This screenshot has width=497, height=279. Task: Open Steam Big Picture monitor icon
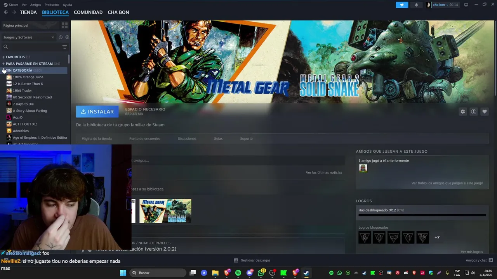pos(466,5)
